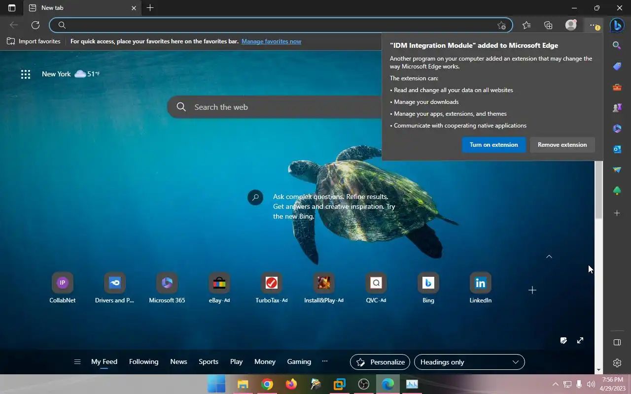Click Remove extension button

pyautogui.click(x=562, y=145)
